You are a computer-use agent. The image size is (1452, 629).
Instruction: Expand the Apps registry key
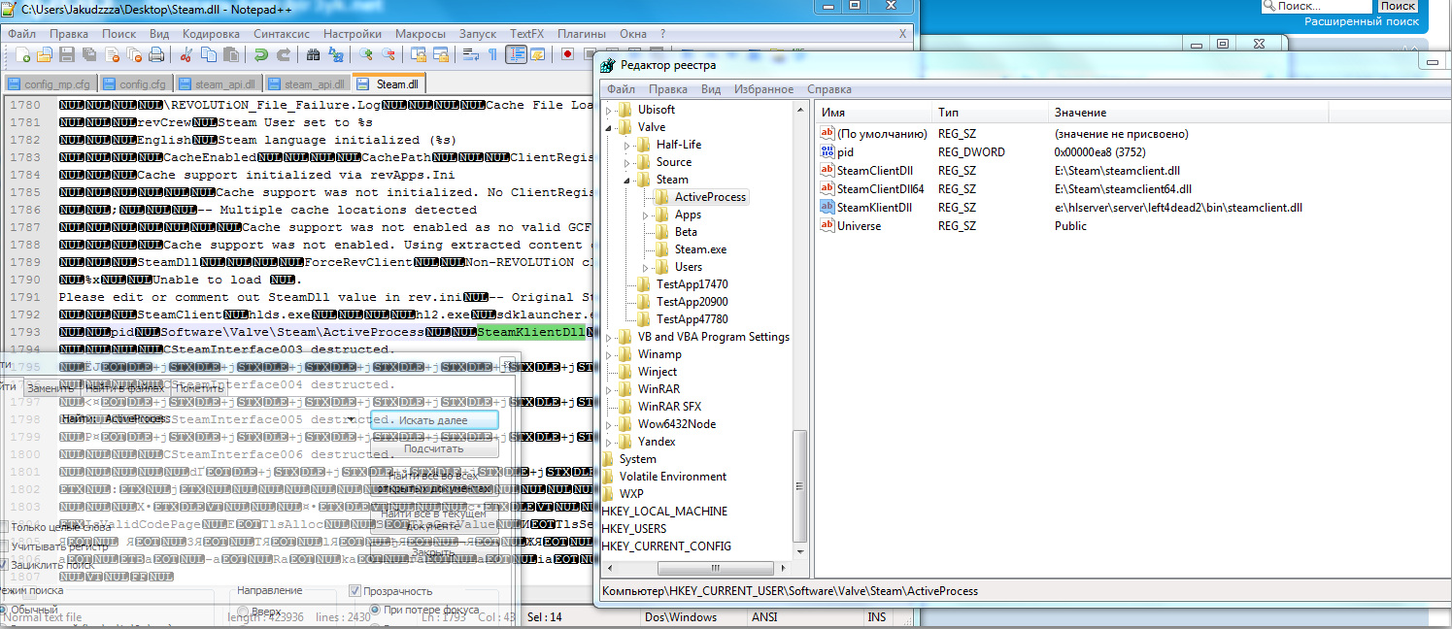[x=645, y=215]
